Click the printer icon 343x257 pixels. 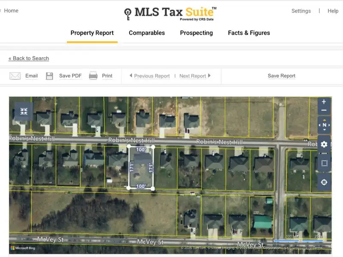click(93, 76)
